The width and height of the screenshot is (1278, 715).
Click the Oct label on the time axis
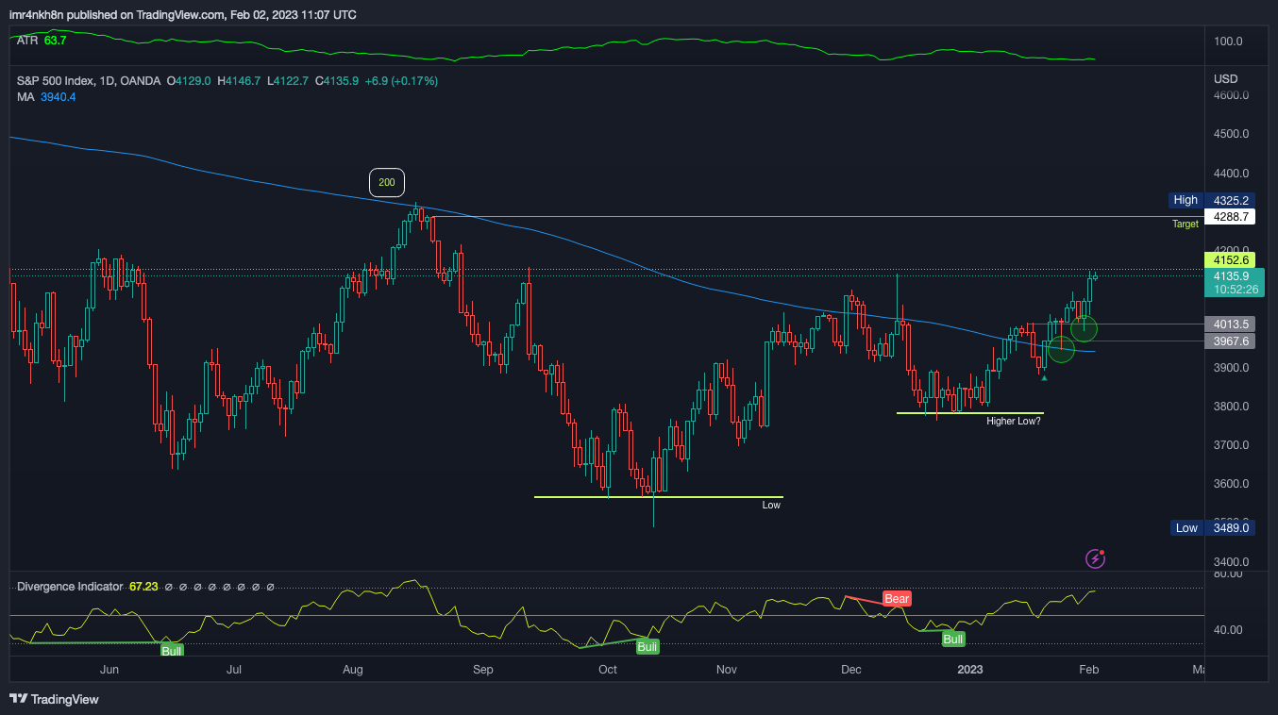coord(607,670)
